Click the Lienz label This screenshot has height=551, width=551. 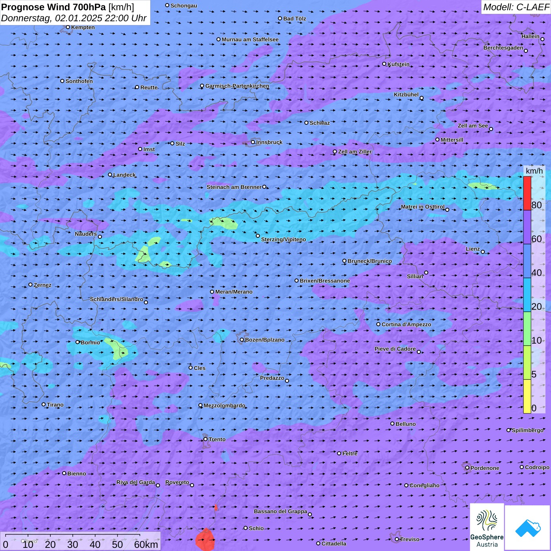click(473, 249)
